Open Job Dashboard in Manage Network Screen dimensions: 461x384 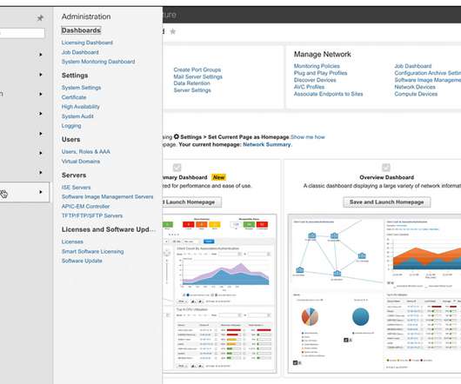point(413,66)
